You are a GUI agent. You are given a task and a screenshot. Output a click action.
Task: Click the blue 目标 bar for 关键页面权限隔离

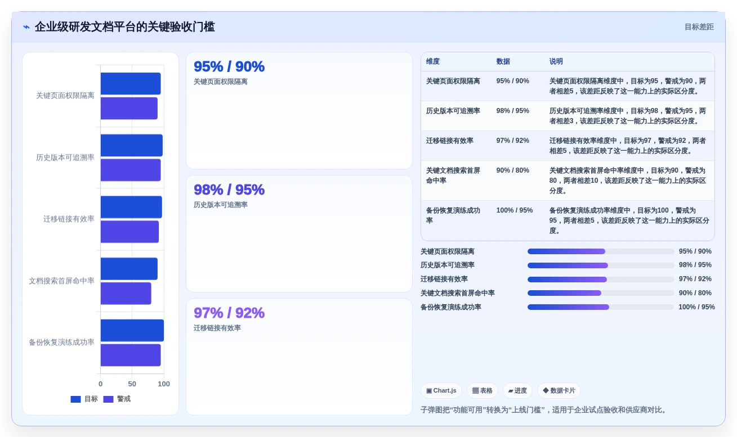pyautogui.click(x=131, y=84)
